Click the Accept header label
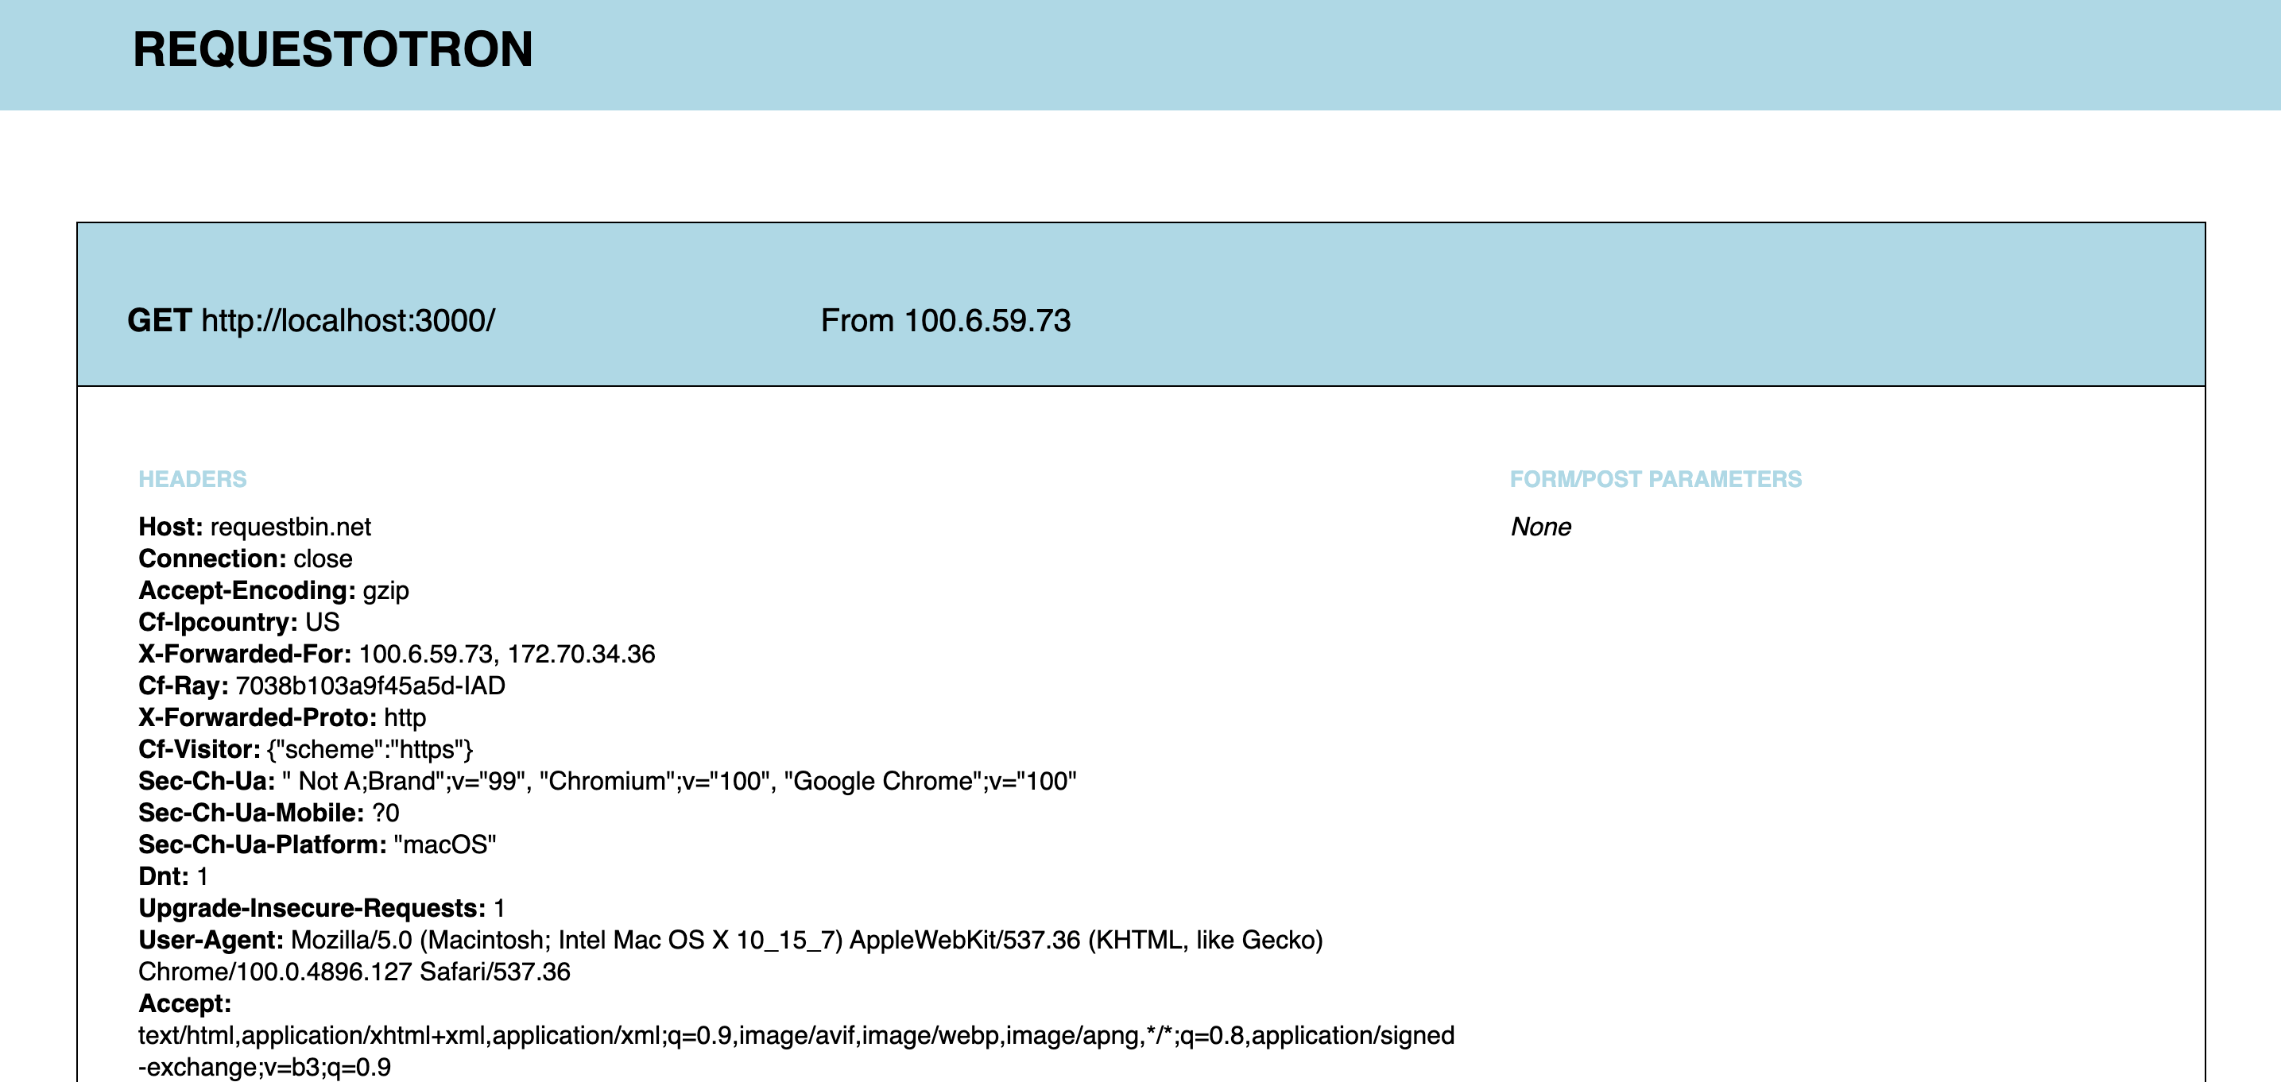 coord(184,1004)
